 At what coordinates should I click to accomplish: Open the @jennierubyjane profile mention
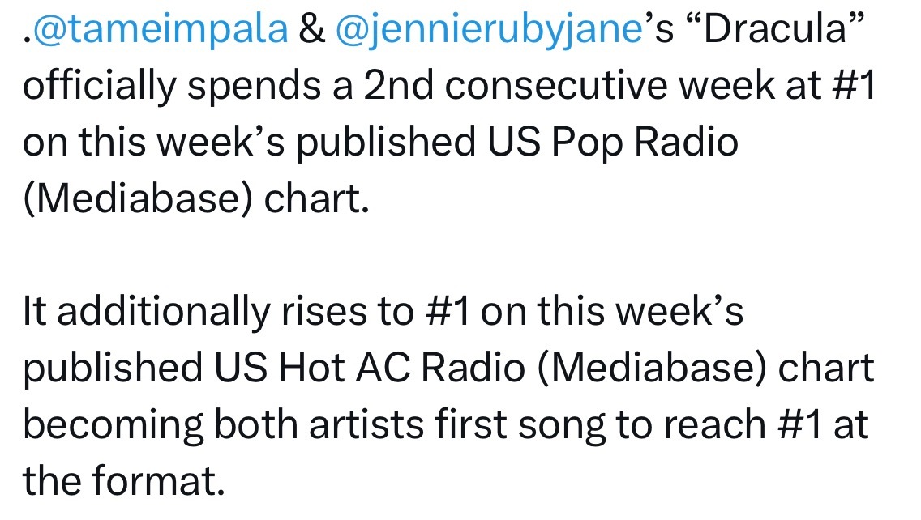pyautogui.click(x=490, y=29)
